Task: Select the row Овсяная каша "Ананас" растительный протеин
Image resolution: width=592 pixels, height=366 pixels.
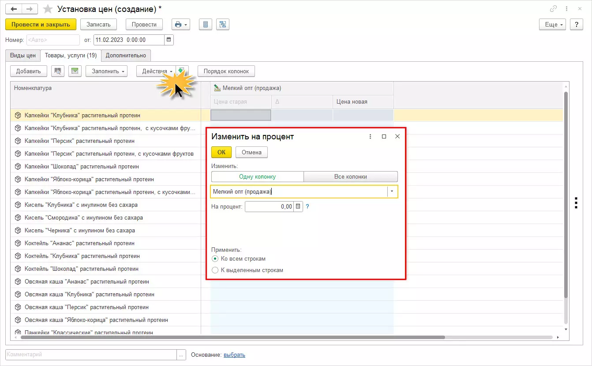Action: (106, 282)
